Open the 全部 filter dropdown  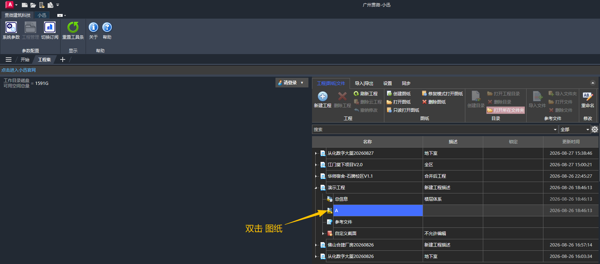(x=575, y=129)
